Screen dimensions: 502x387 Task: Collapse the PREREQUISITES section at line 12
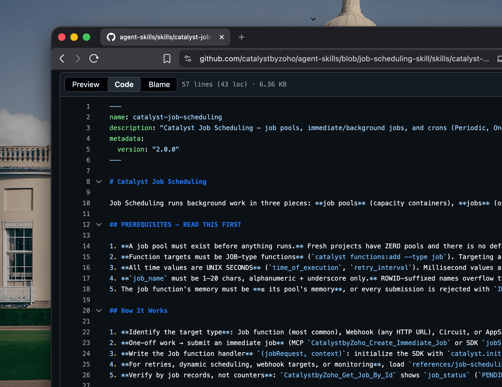99,225
